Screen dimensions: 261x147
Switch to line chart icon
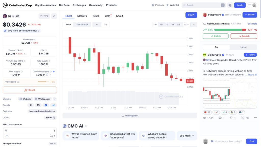click(x=97, y=25)
